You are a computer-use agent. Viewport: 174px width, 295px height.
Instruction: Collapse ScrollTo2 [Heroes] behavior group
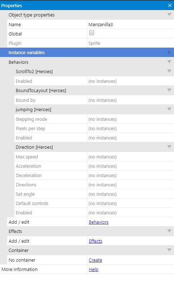(x=169, y=71)
